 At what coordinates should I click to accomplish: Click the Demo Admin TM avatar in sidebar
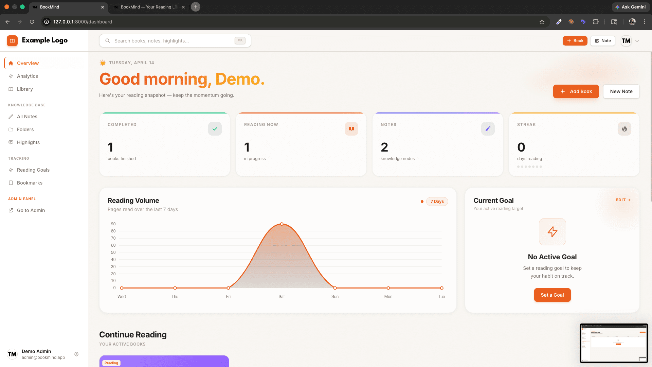12,354
